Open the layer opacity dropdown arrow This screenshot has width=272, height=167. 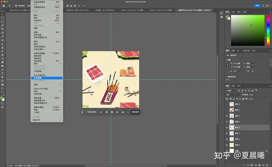coord(255,95)
